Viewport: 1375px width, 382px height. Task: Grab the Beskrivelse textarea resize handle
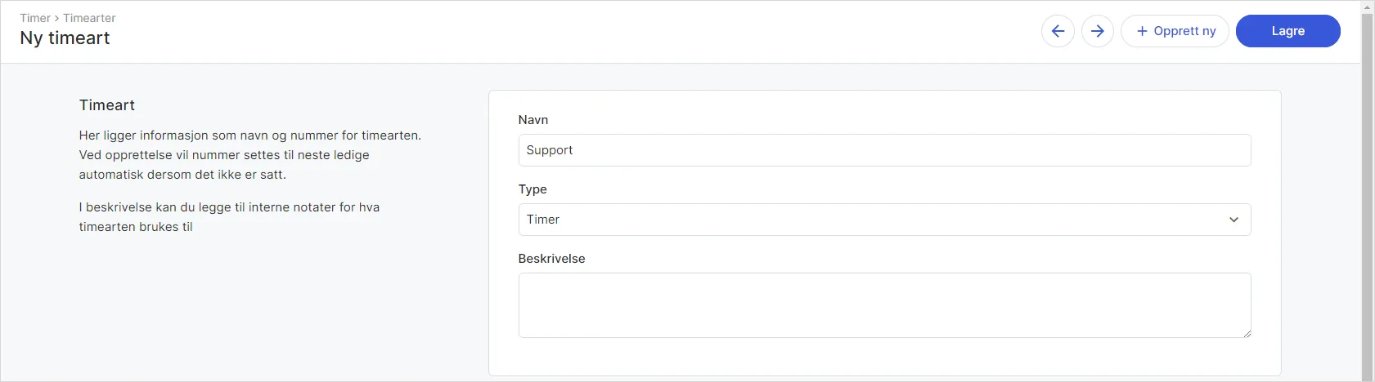tap(1247, 333)
